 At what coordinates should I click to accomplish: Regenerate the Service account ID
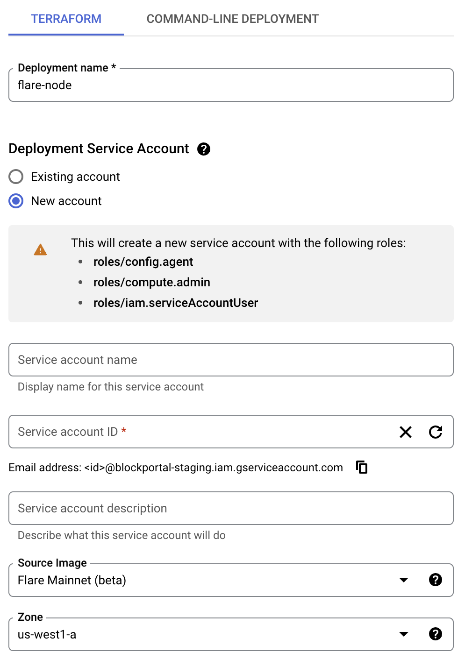[436, 432]
